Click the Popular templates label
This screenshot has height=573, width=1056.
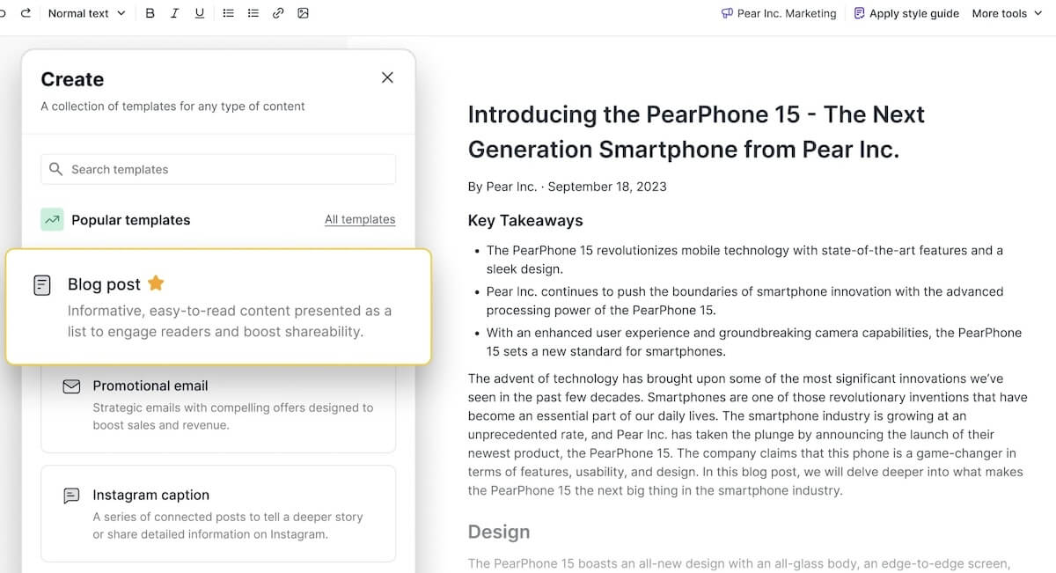point(130,220)
